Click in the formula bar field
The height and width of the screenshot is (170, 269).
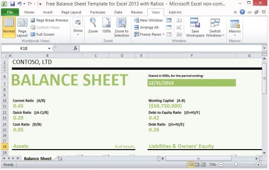coord(170,48)
